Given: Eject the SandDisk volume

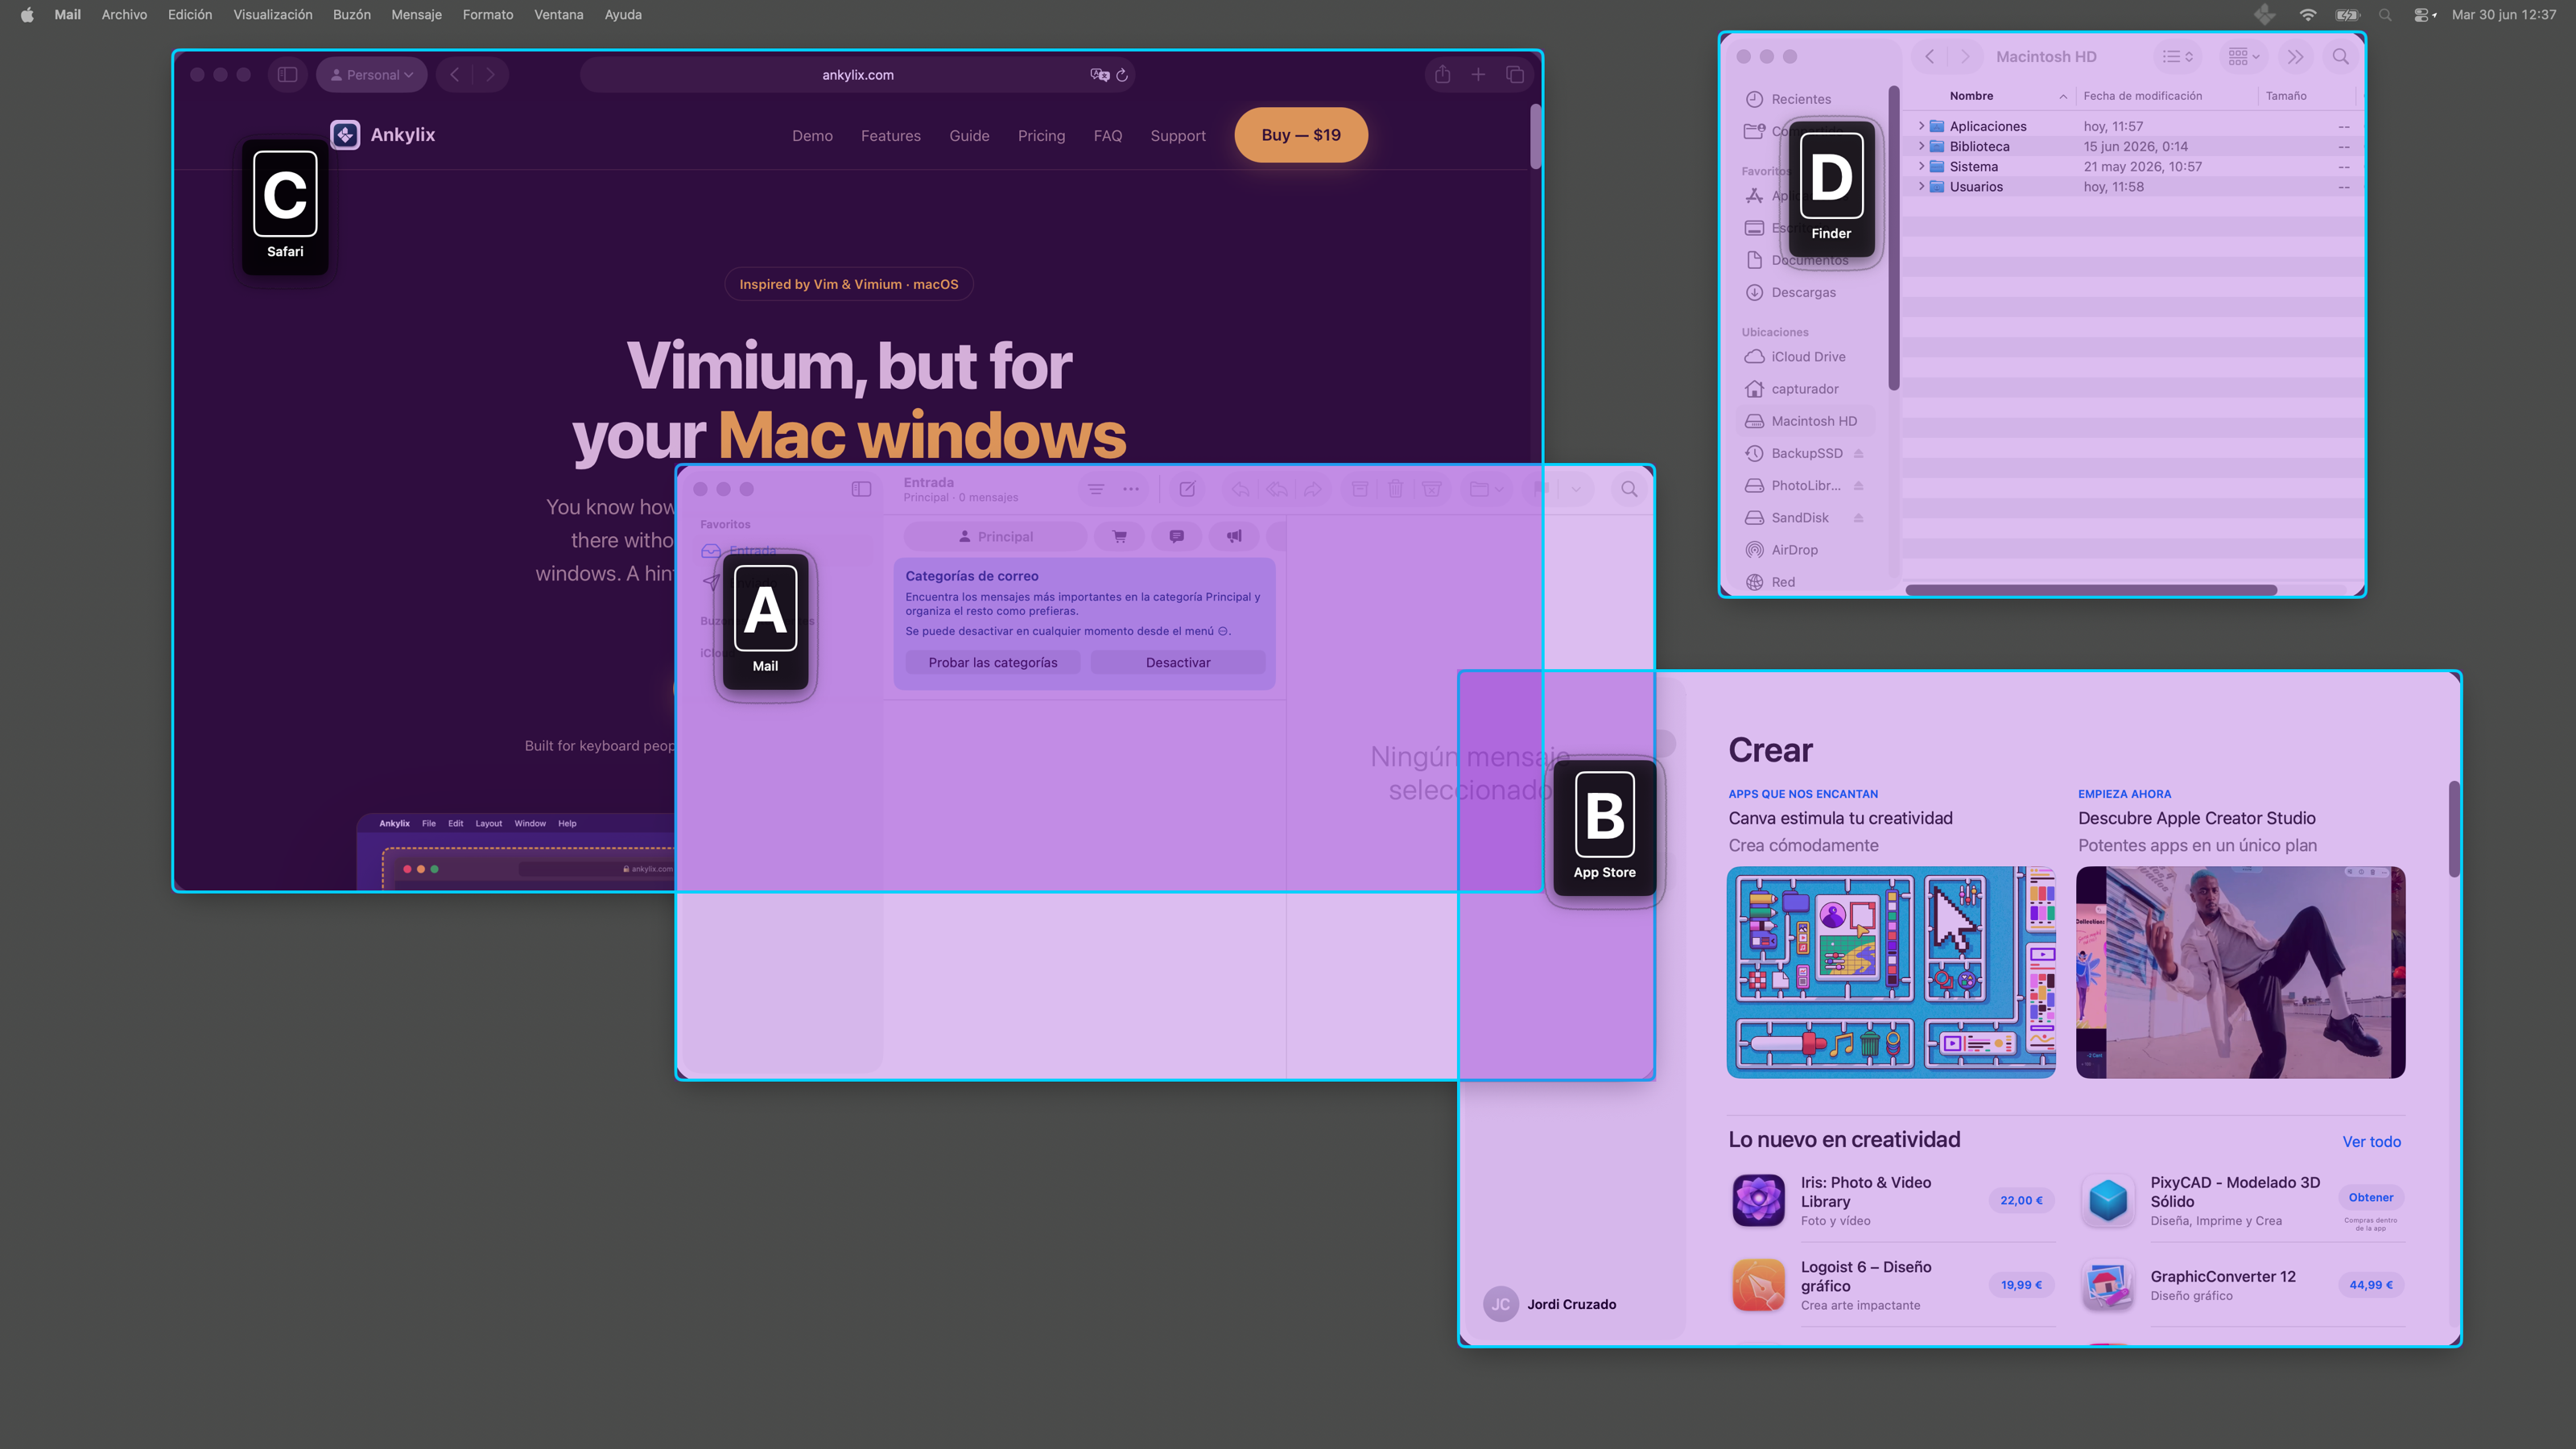Looking at the screenshot, I should click(1858, 518).
